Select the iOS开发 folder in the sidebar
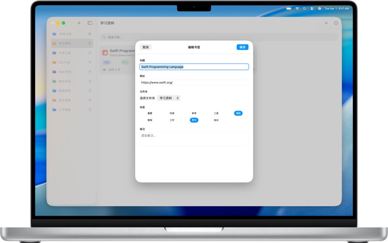The image size is (388, 243). tap(72, 62)
